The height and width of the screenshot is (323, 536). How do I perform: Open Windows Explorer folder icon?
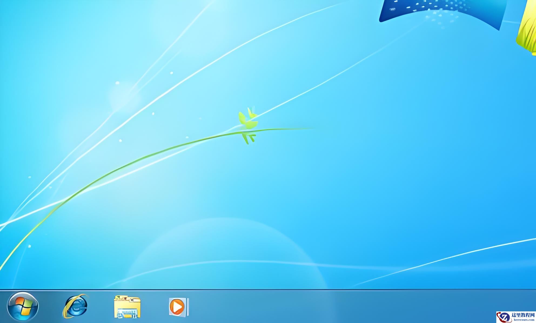pyautogui.click(x=127, y=307)
